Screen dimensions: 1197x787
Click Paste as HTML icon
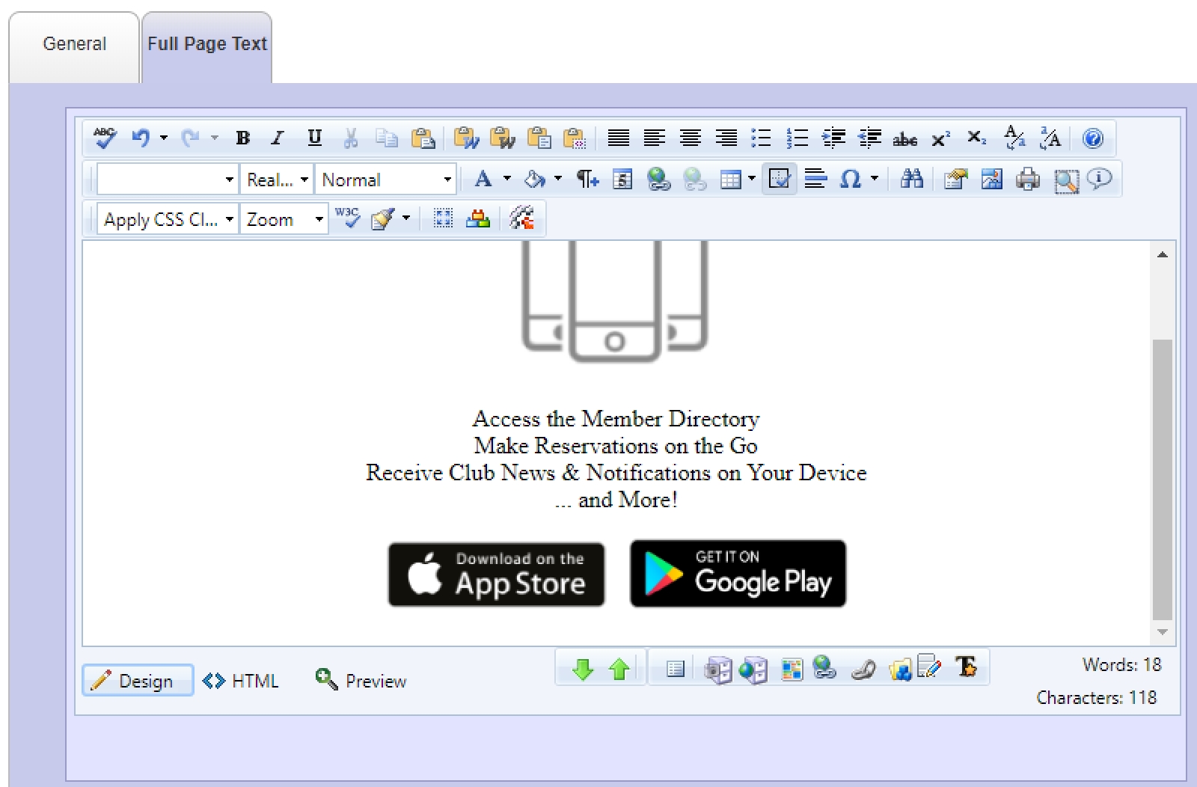click(574, 138)
